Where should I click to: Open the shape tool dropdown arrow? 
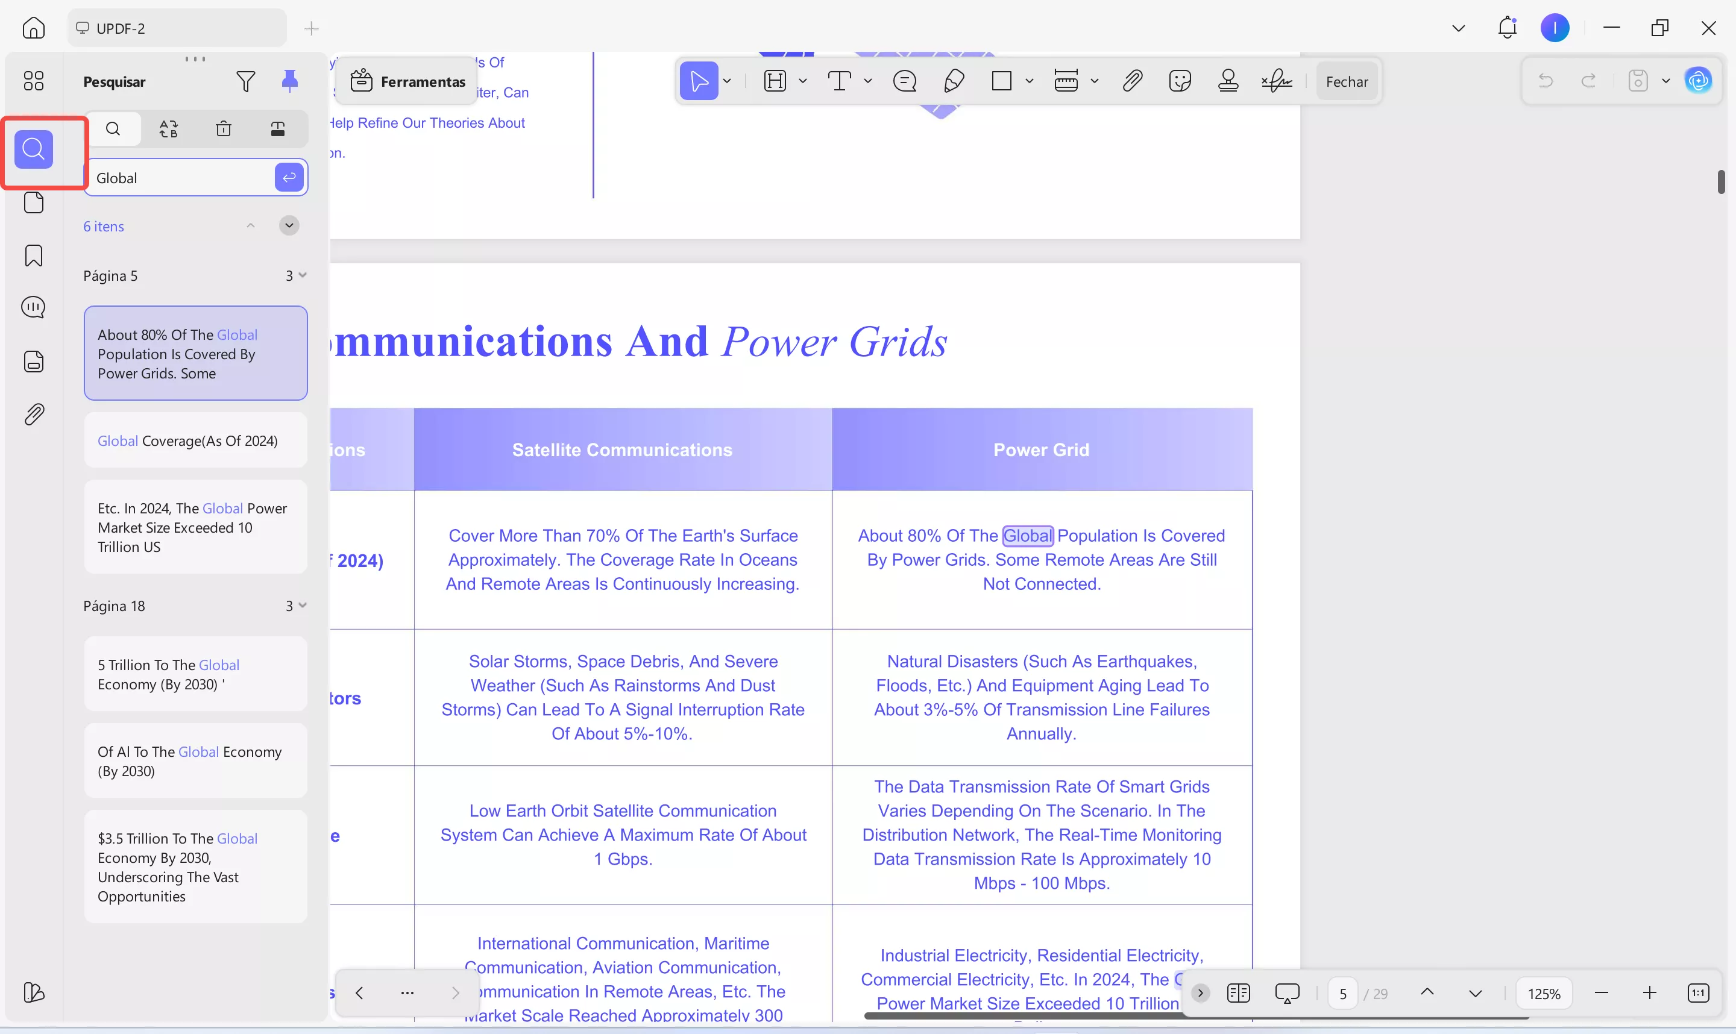(1030, 81)
